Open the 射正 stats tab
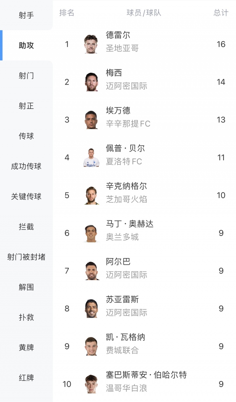Image resolution: width=236 pixels, height=402 pixels. click(26, 106)
